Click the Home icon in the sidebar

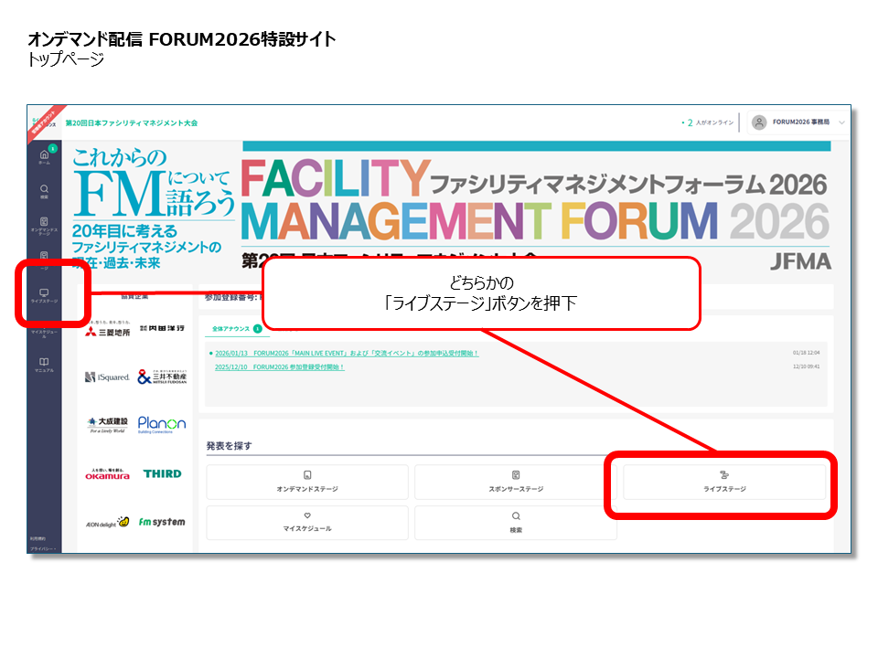click(x=44, y=156)
